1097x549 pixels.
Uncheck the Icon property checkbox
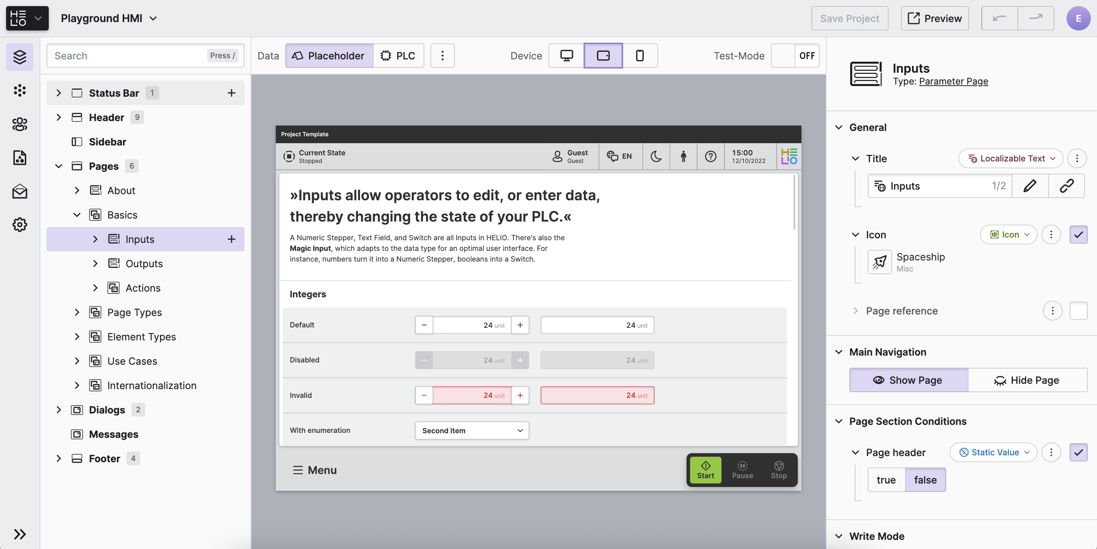click(x=1078, y=235)
